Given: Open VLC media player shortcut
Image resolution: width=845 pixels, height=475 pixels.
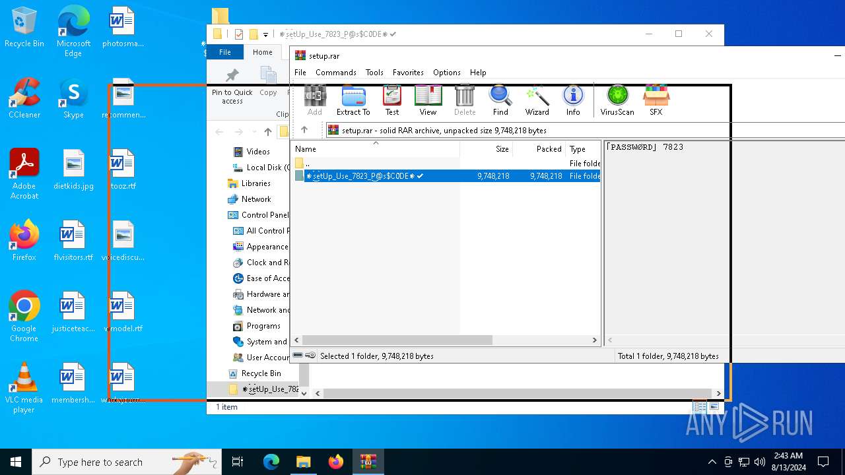Looking at the screenshot, I should point(24,388).
